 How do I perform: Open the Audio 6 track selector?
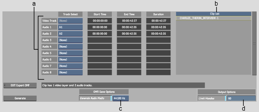pyautogui.click(x=70, y=60)
